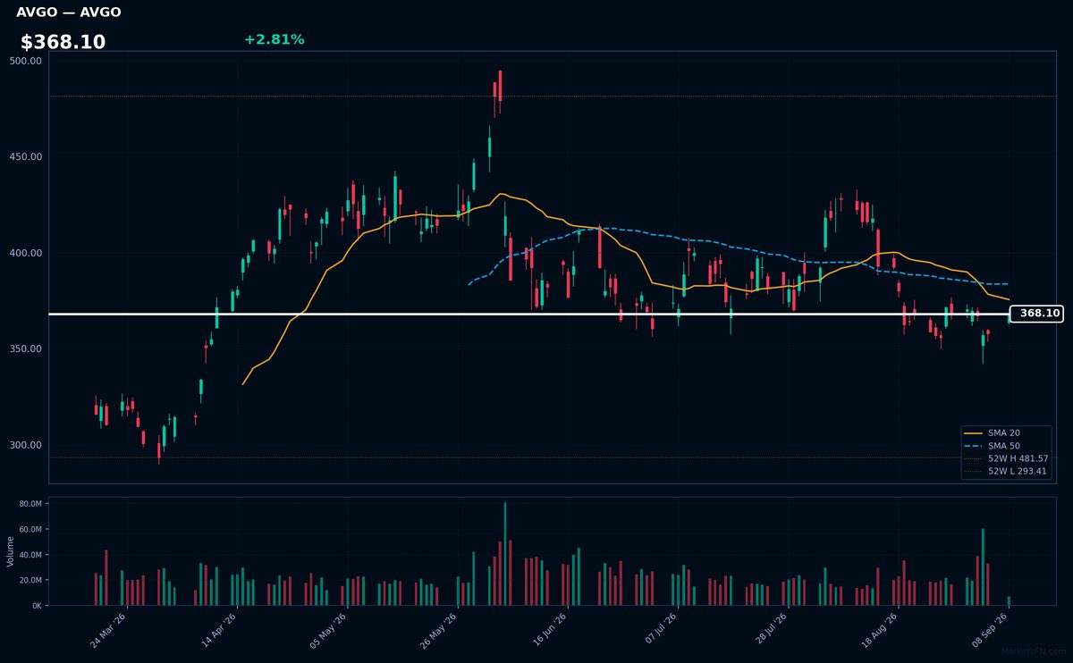This screenshot has height=663, width=1073.
Task: Click the 16 Jun '26 date label
Action: [548, 630]
